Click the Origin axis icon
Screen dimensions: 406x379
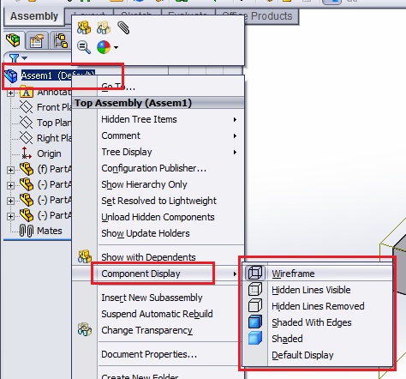pyautogui.click(x=27, y=153)
